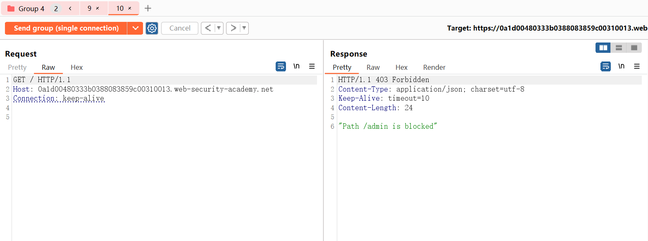Switch to combined tabbed layout view
The image size is (648, 241).
click(634, 48)
